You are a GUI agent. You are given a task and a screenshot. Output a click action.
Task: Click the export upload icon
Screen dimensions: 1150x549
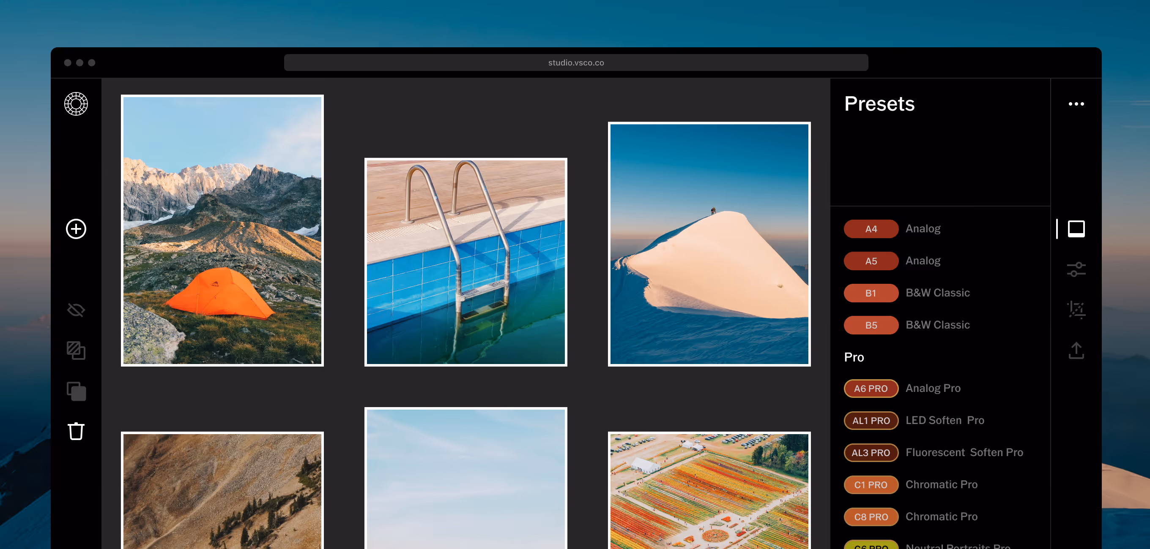1076,351
